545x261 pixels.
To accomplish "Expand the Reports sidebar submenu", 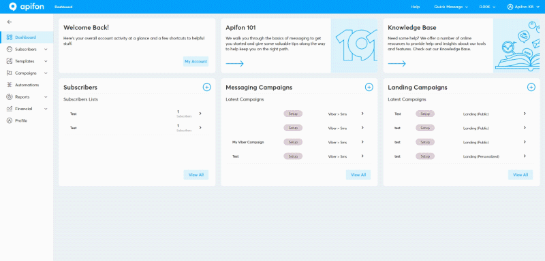I will click(x=46, y=97).
